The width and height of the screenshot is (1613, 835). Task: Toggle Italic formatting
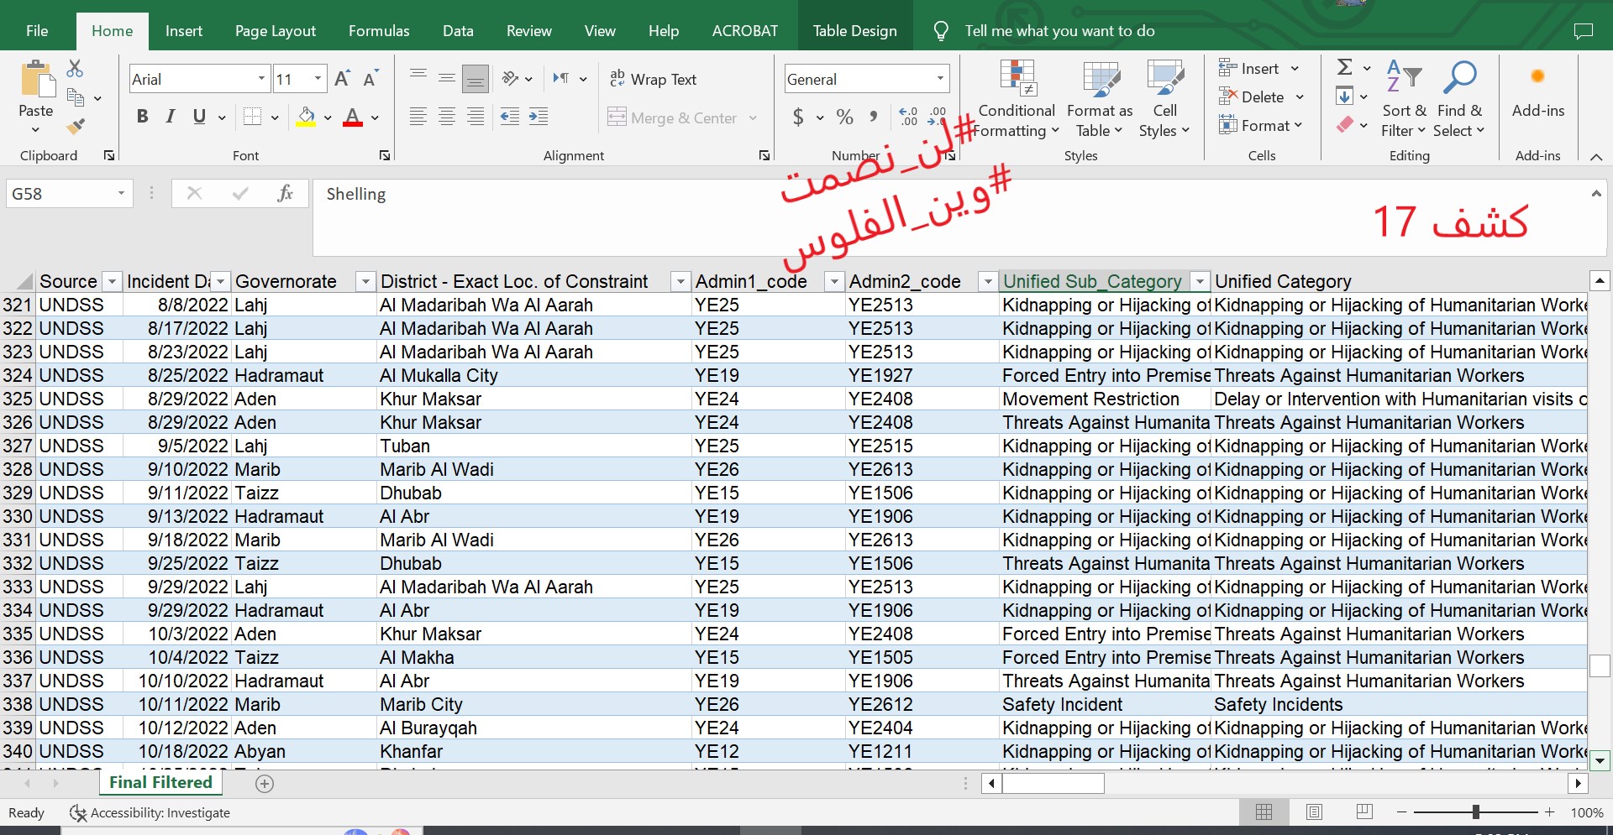171,117
